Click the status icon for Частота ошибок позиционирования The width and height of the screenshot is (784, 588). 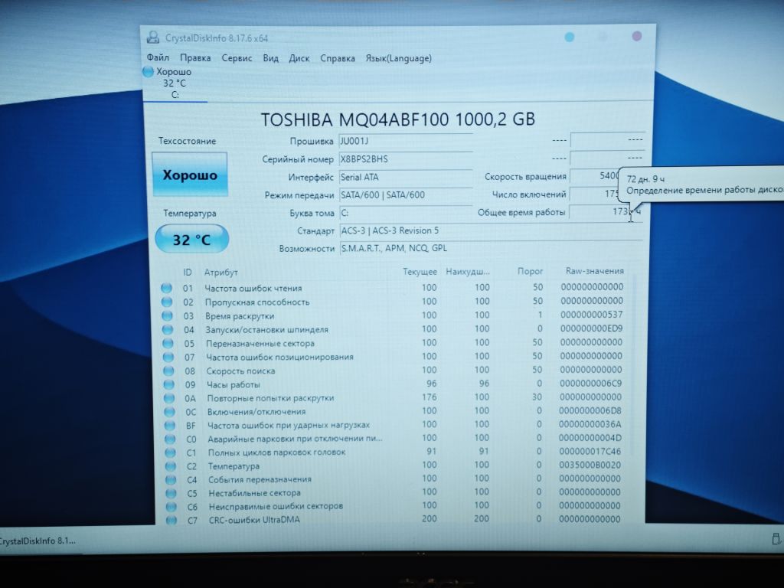pos(168,357)
